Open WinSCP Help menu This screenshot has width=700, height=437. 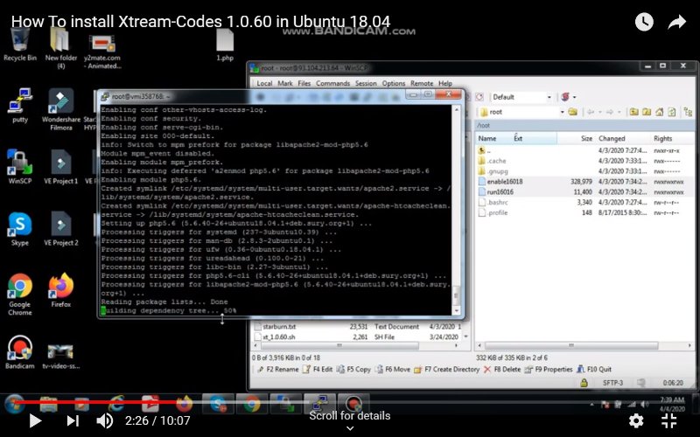tap(445, 83)
